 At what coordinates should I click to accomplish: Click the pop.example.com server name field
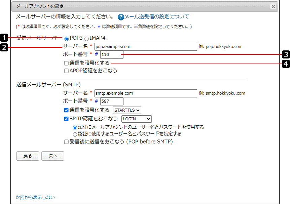(146, 47)
